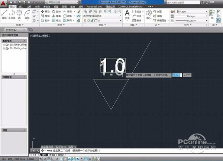This screenshot has height=161, width=223.
Task: Click the Move (移动) tool
Action: point(45,11)
